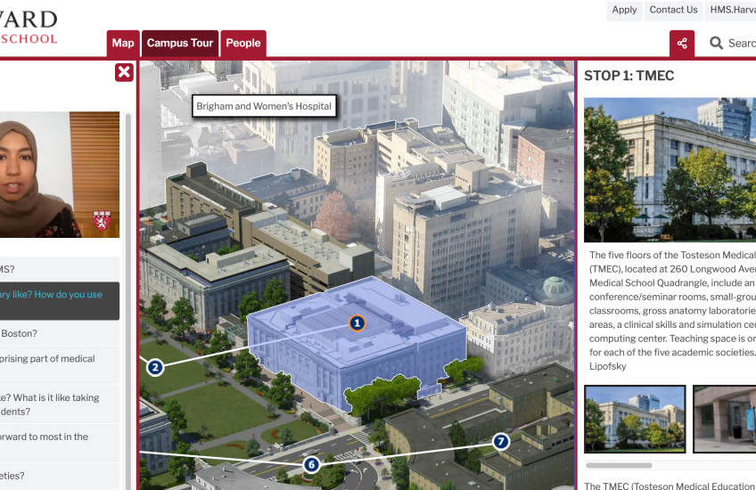The image size is (756, 490).
Task: Click the red share icon button
Action: coord(682,43)
